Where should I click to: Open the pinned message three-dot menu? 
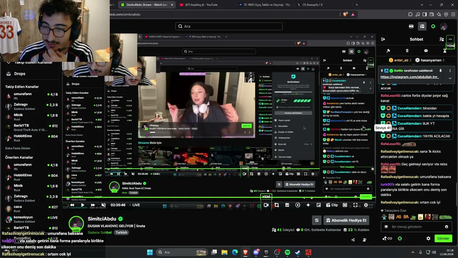(450, 71)
